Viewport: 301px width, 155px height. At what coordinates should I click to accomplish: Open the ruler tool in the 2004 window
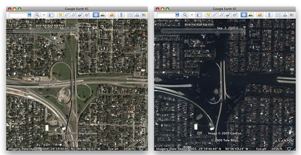(x=121, y=15)
